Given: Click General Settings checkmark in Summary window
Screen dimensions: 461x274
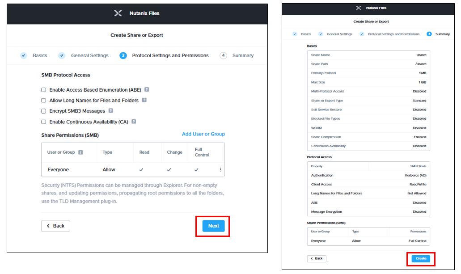Looking at the screenshot, I should click(x=321, y=34).
